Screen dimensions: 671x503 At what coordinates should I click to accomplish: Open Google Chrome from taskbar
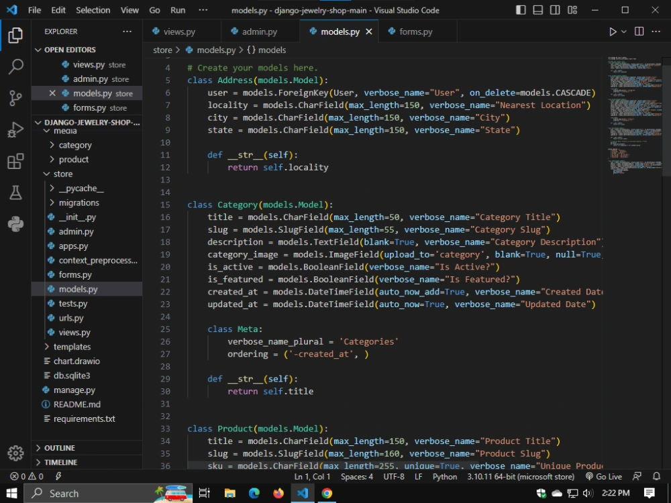click(327, 493)
